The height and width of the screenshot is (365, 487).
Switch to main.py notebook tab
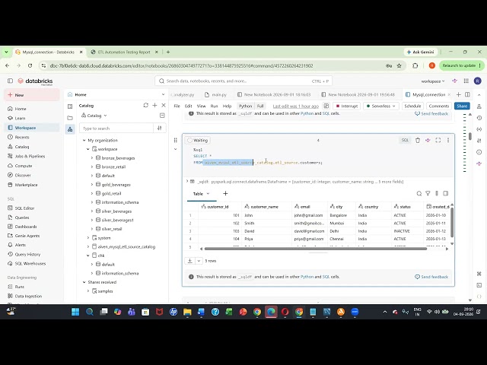pos(216,94)
